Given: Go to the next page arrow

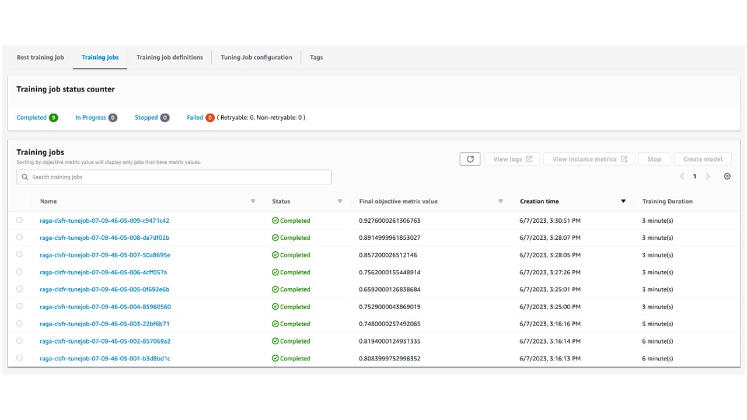Looking at the screenshot, I should point(708,176).
